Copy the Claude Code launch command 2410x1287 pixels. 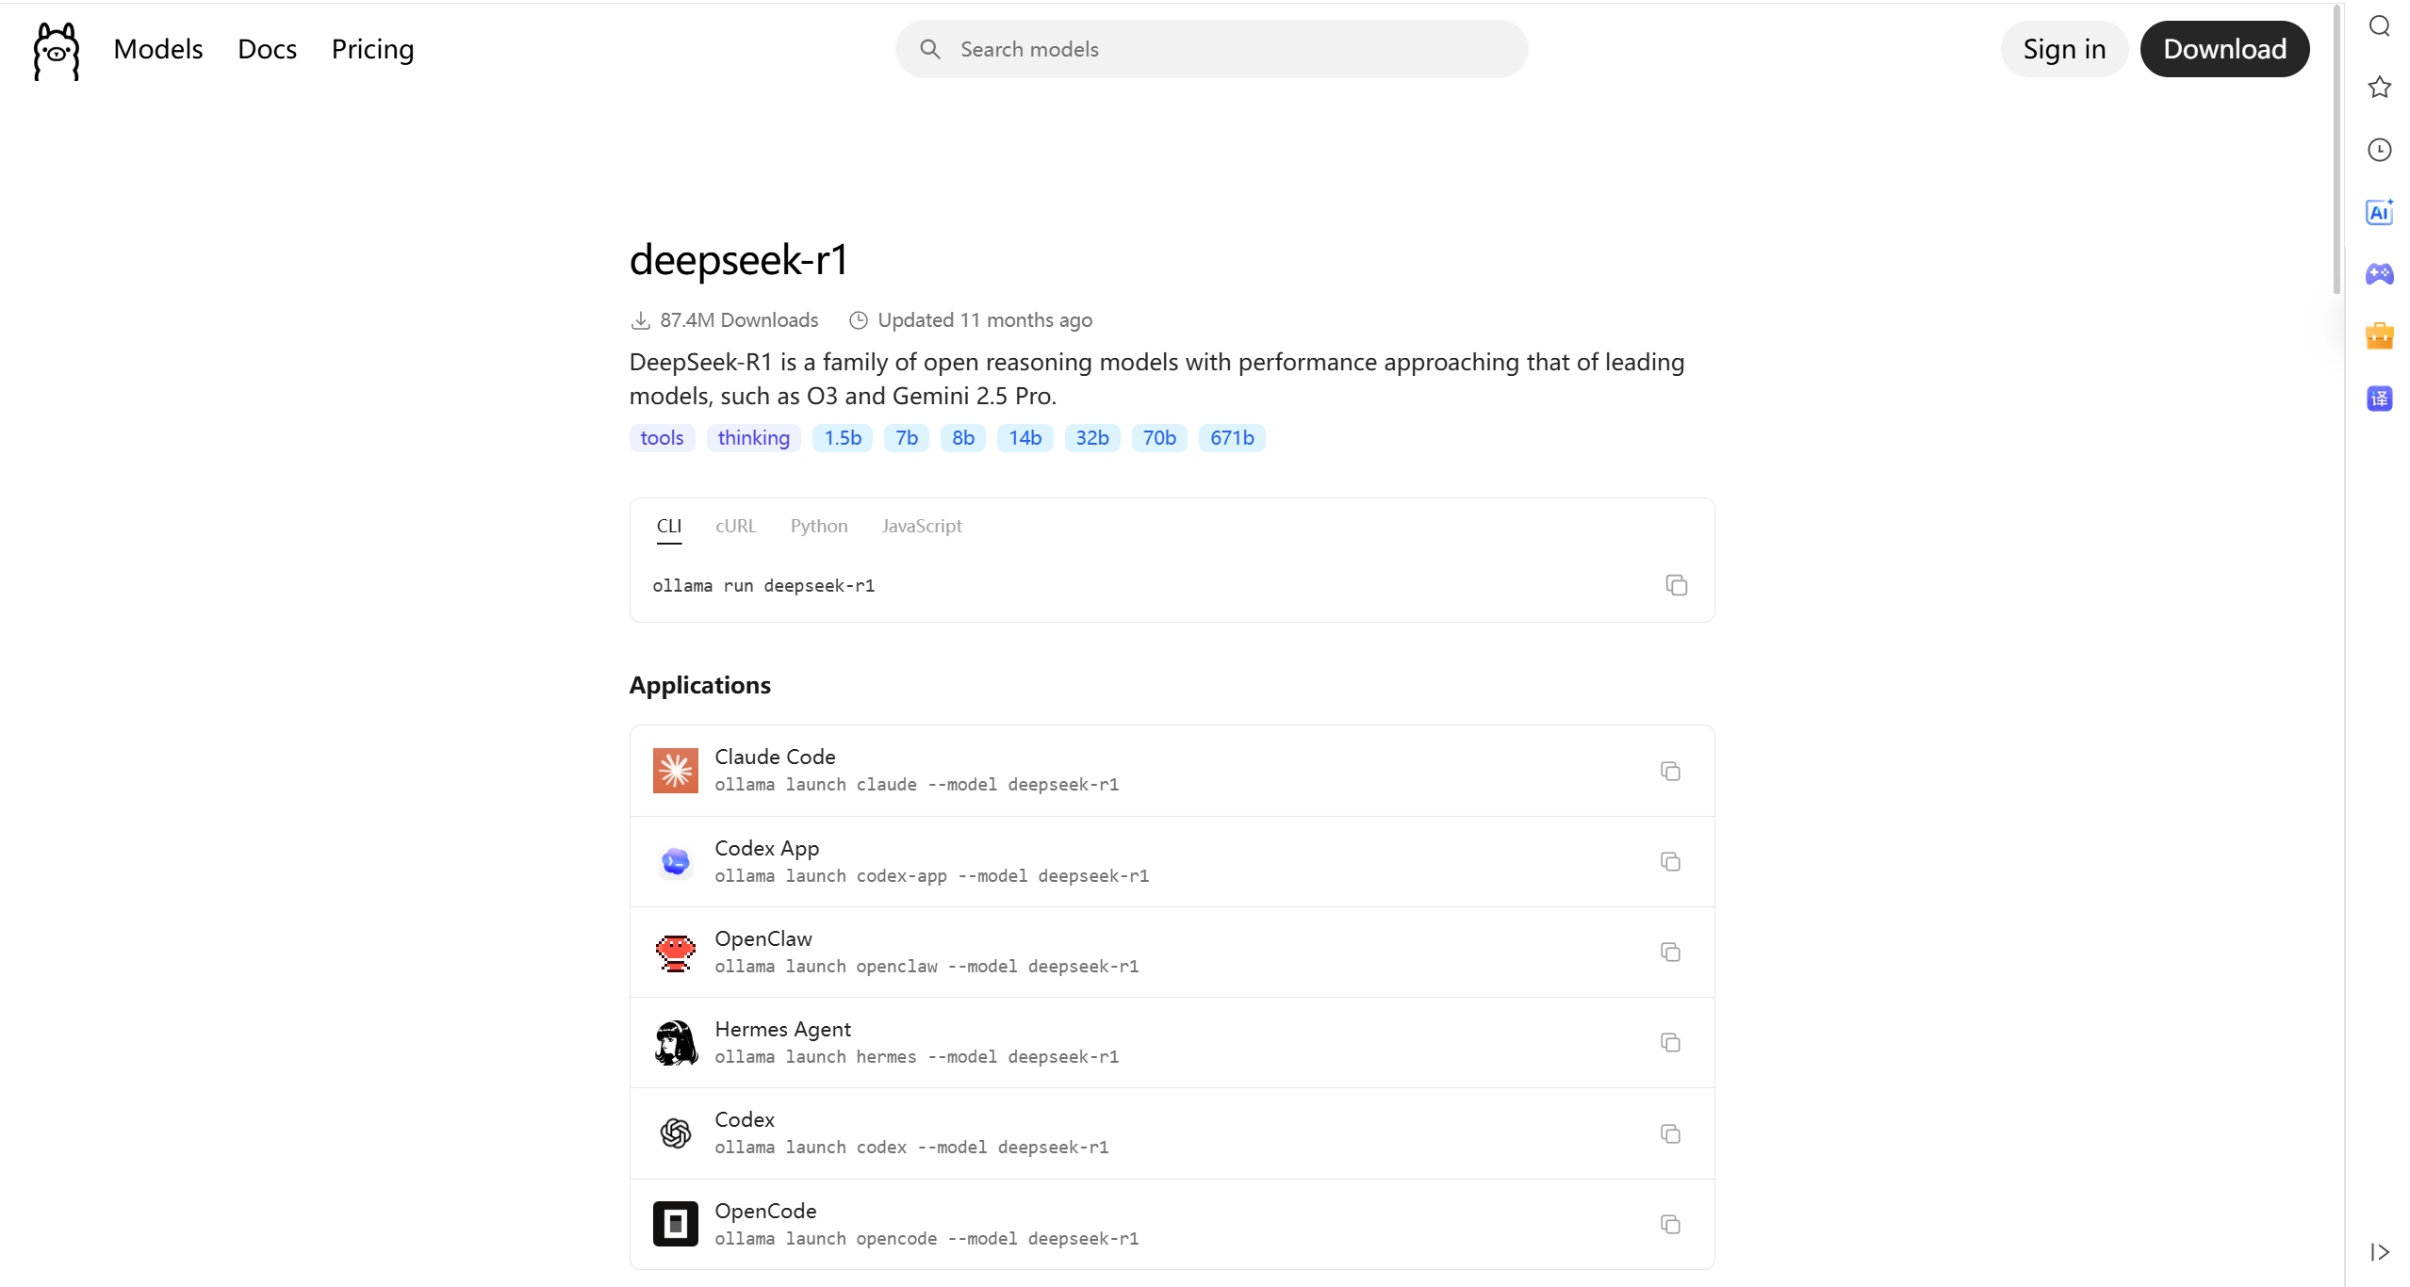[1670, 772]
